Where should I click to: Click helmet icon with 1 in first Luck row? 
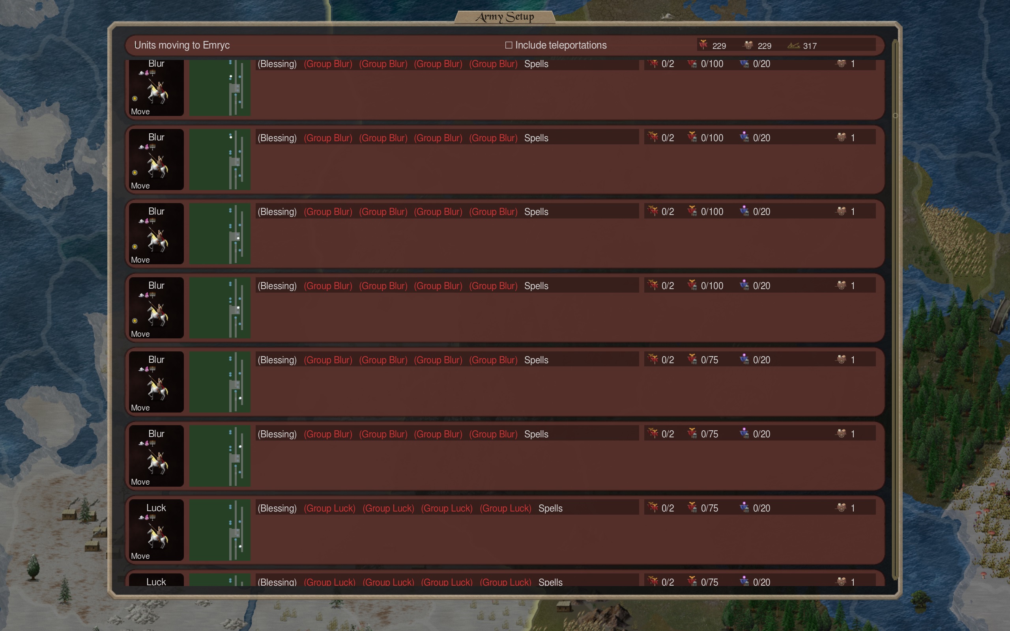[x=842, y=508]
